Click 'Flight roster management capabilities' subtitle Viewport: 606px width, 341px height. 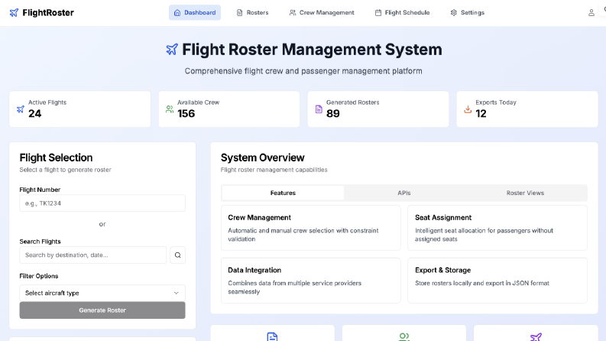point(274,170)
